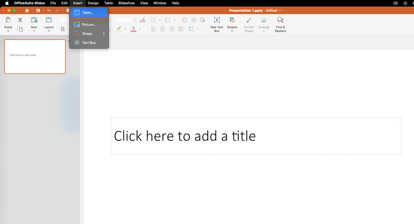Click the Format Shape icon
The height and width of the screenshot is (224, 414).
249,24
